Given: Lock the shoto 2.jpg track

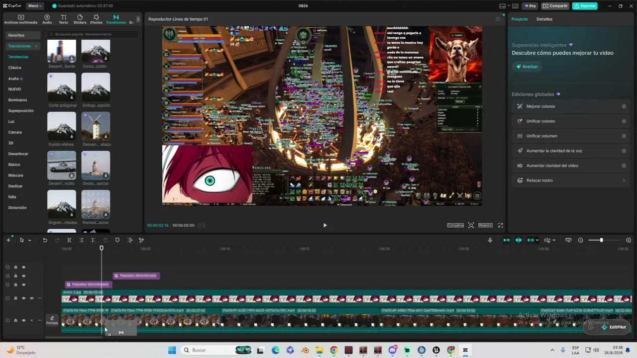Looking at the screenshot, I should point(15,298).
